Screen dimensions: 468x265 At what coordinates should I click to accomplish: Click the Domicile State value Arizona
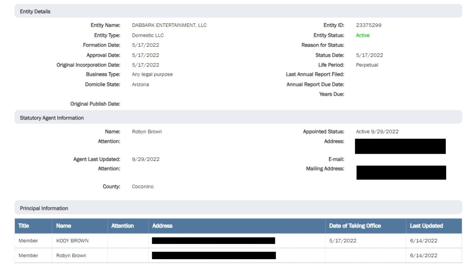(x=140, y=84)
